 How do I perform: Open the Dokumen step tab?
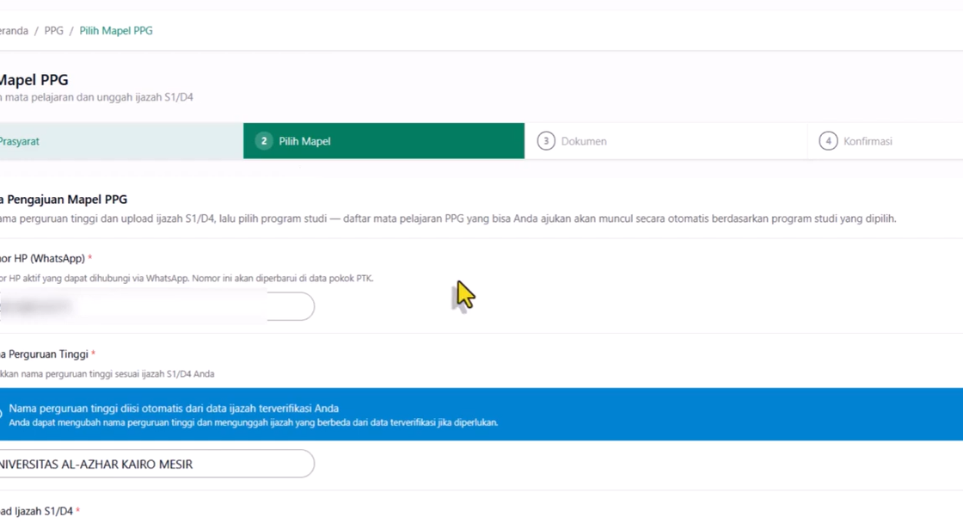click(666, 141)
